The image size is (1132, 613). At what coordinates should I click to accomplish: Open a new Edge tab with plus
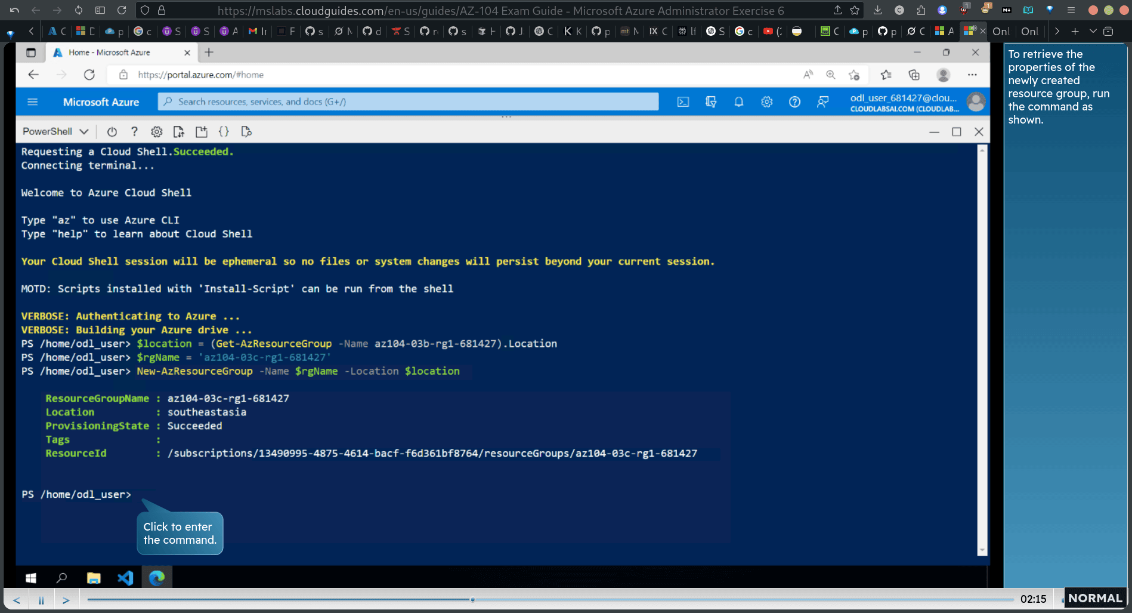209,53
